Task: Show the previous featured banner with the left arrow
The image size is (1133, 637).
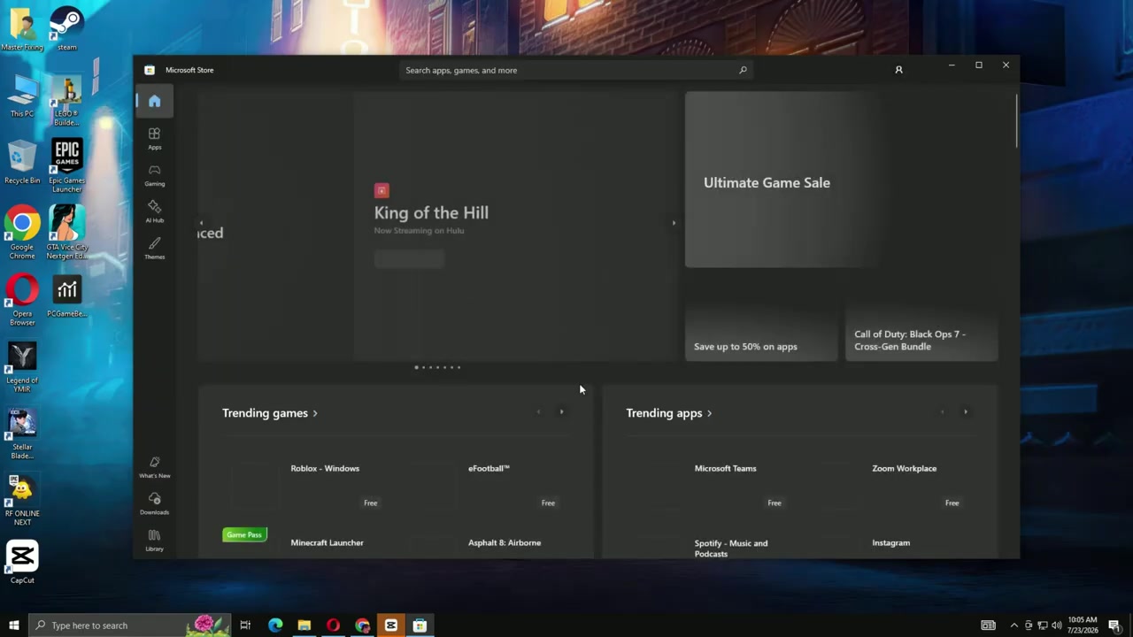Action: [201, 223]
